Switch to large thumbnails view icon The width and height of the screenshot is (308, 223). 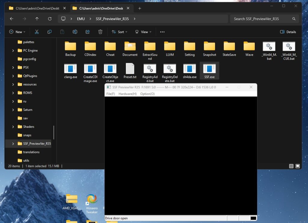pyautogui.click(x=297, y=166)
